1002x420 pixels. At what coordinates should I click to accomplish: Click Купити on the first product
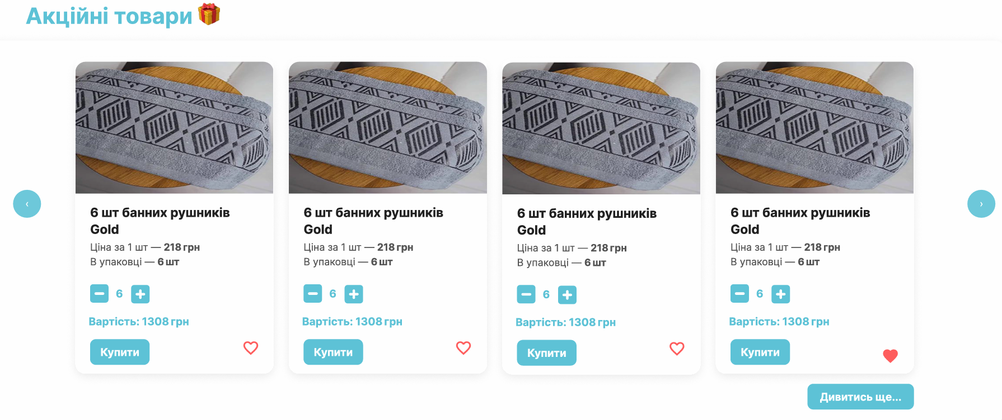point(120,352)
